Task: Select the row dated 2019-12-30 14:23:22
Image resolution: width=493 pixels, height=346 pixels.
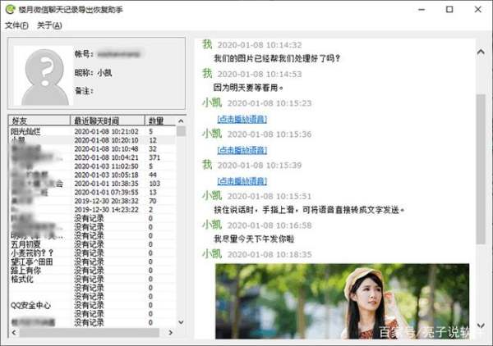Action: coord(92,210)
